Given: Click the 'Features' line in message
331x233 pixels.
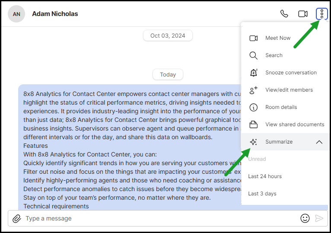Looking at the screenshot, I should click(x=35, y=146).
